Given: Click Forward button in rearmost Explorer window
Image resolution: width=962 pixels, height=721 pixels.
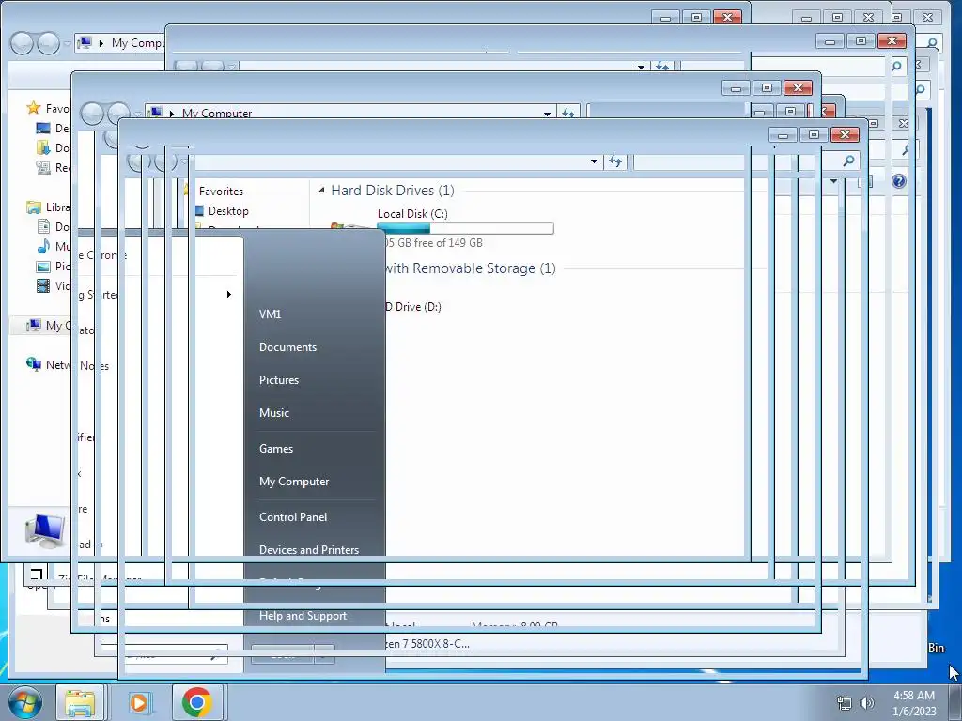Looking at the screenshot, I should pyautogui.click(x=48, y=43).
